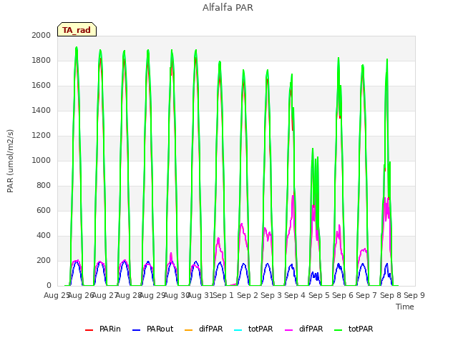
Task: Click the Time axis label
Action: click(x=405, y=307)
